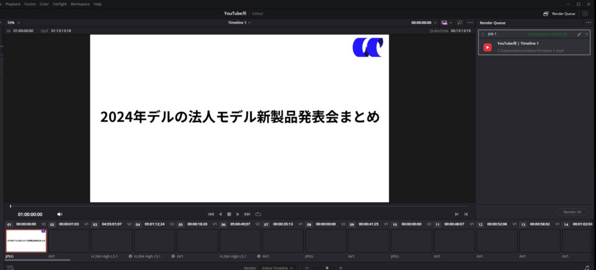Viewport: 596px width, 270px height.
Task: Remove Job 1 from the render queue
Action: [x=587, y=34]
